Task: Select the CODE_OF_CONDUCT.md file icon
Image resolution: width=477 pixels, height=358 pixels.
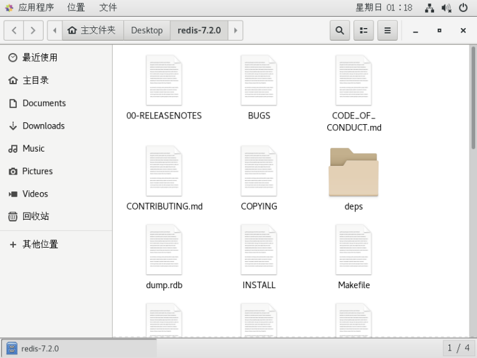Action: [354, 80]
